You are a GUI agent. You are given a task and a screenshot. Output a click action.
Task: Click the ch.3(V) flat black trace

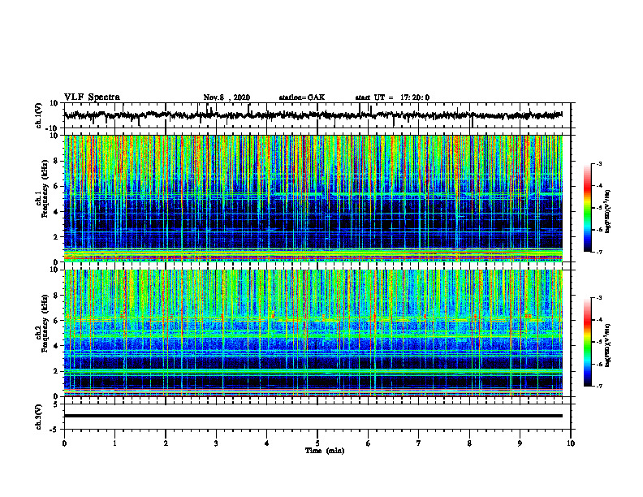(313, 416)
